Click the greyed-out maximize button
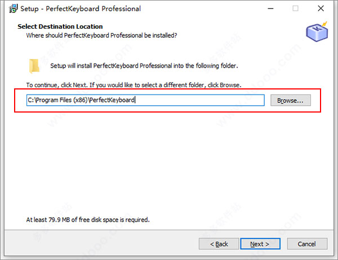338x260 pixels. pos(295,8)
